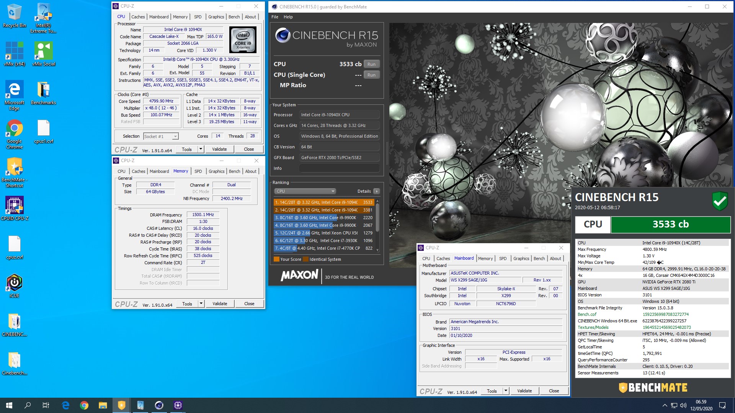Open the Help menu in Cinebench
The width and height of the screenshot is (735, 413).
point(288,17)
